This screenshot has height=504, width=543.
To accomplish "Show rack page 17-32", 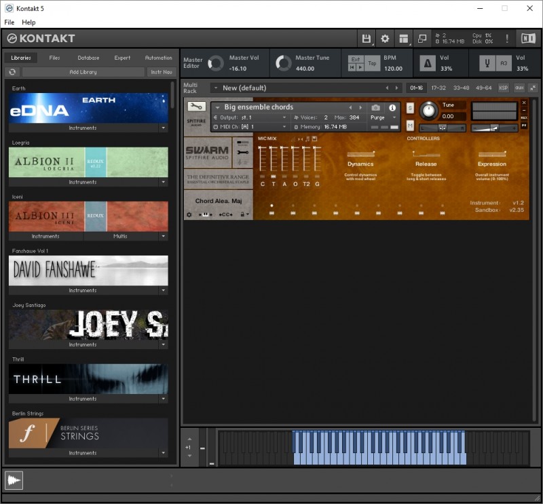I will click(438, 88).
